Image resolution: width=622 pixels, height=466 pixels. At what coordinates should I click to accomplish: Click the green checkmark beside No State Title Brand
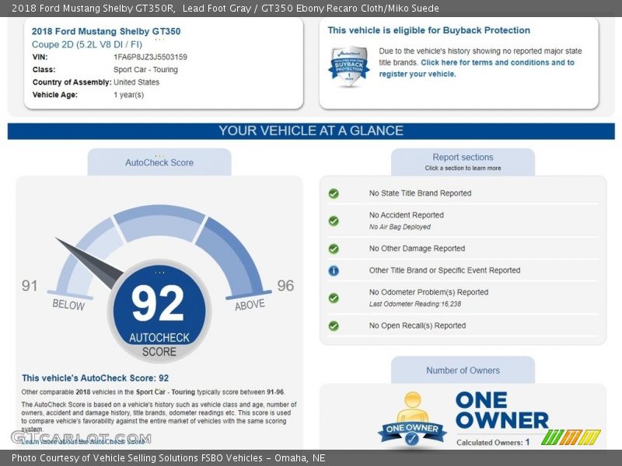tap(334, 193)
